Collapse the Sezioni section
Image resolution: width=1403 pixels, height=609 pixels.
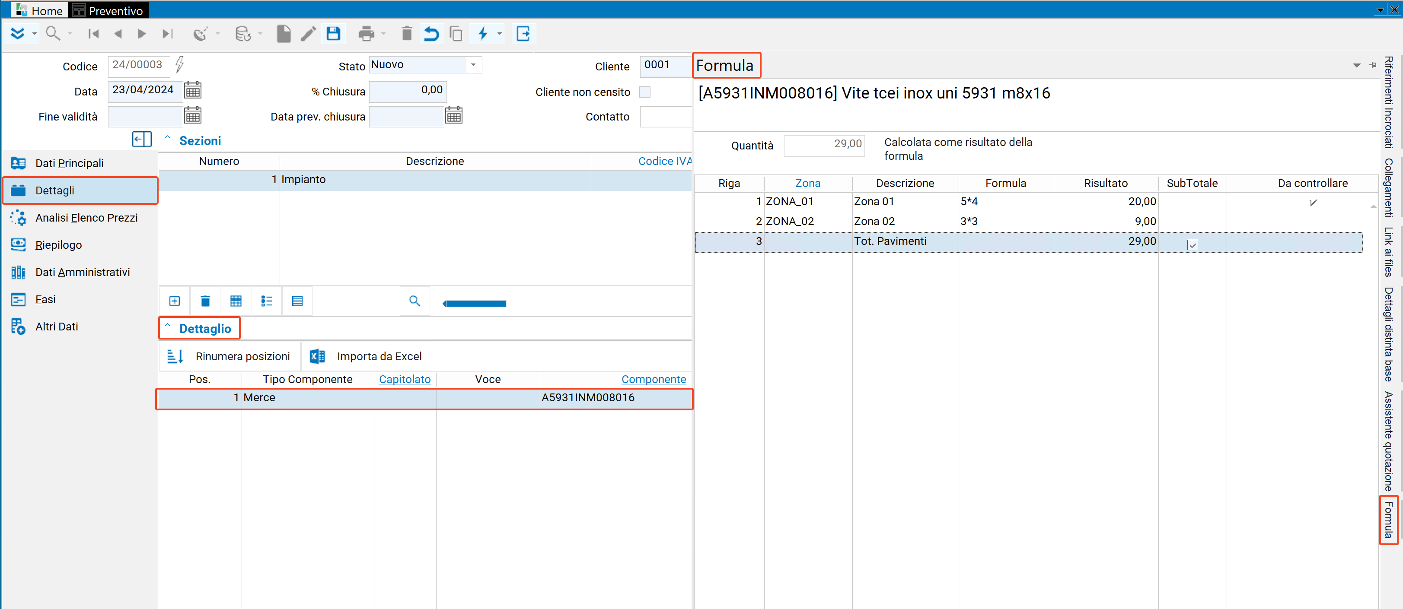point(168,138)
